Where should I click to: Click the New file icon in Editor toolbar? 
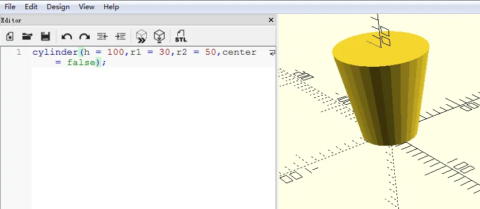tap(9, 36)
